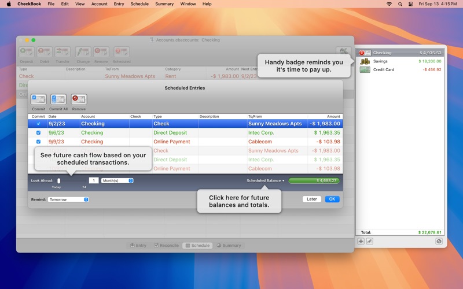
Task: Click the Debit toolbar icon in main window
Action: pyautogui.click(x=45, y=52)
